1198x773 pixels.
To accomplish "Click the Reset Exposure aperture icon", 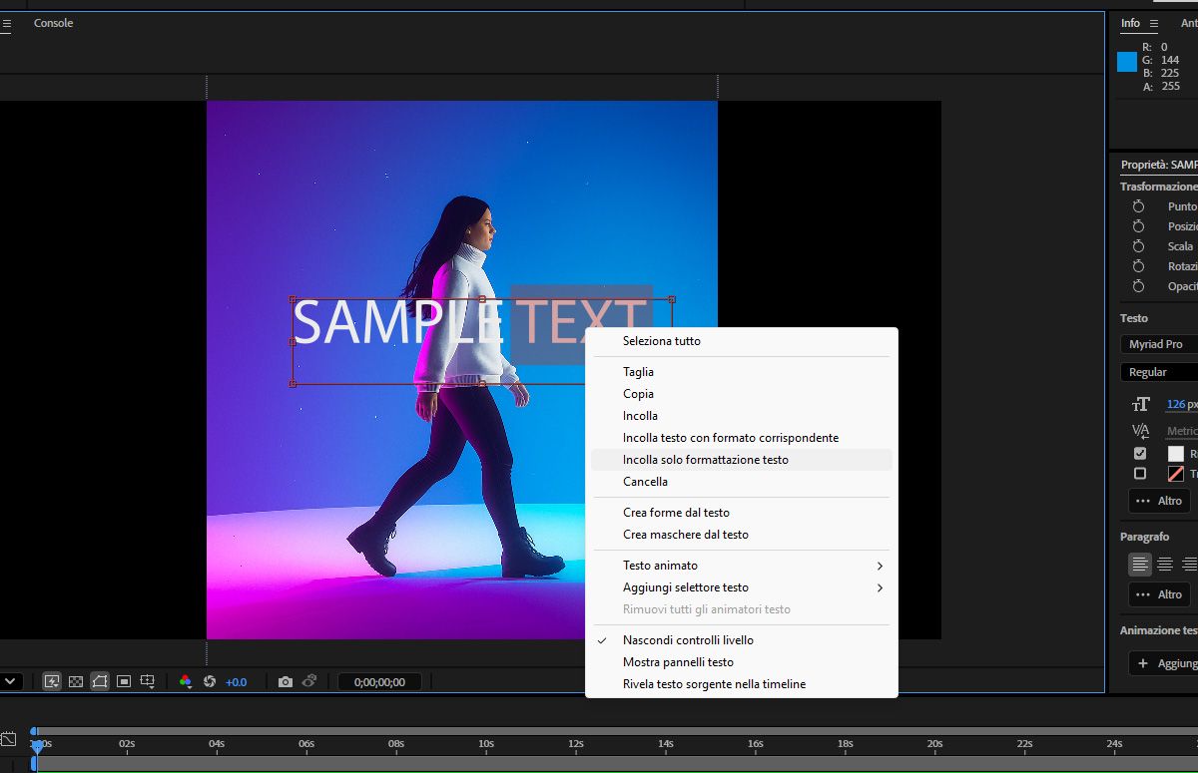I will [x=210, y=682].
